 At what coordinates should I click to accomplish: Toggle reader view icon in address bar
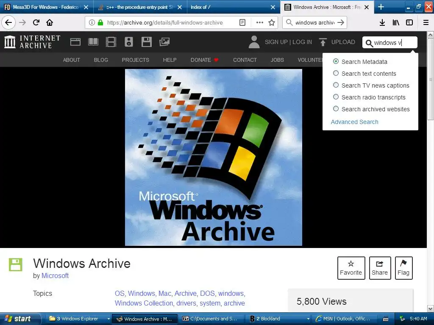click(x=242, y=22)
